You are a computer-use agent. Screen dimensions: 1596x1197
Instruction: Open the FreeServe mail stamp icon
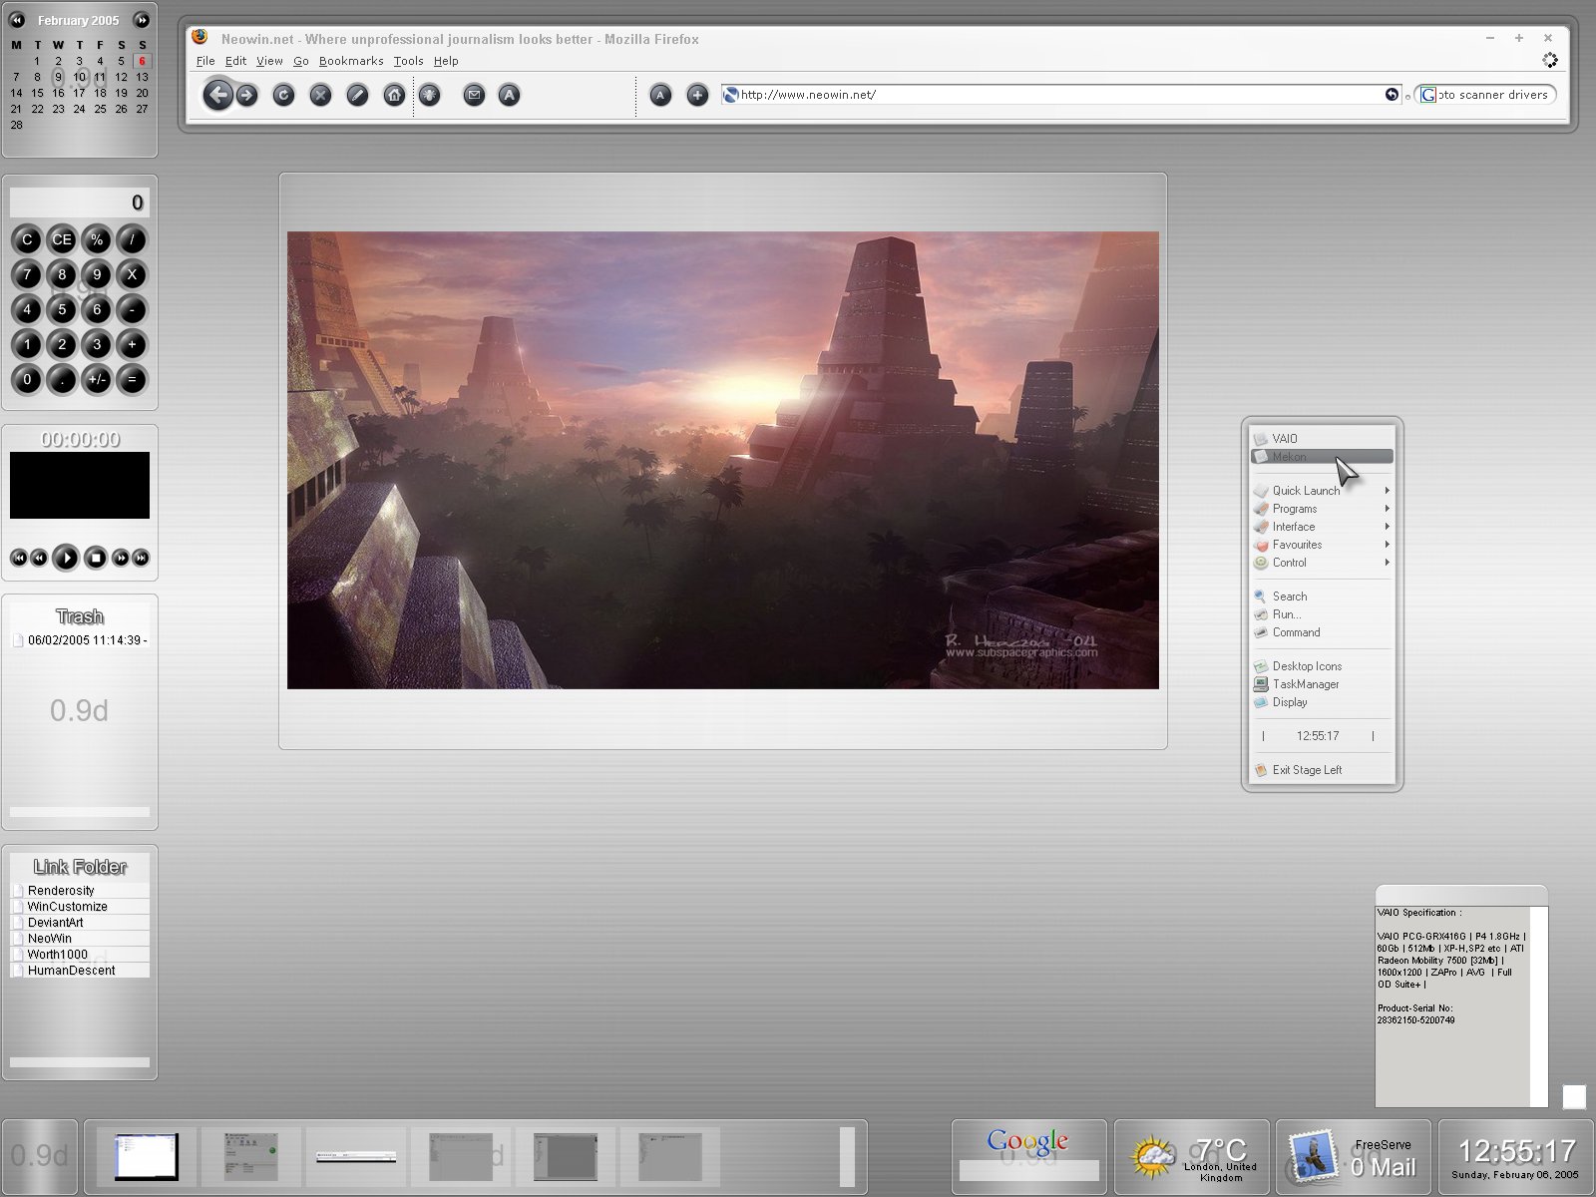point(1311,1155)
